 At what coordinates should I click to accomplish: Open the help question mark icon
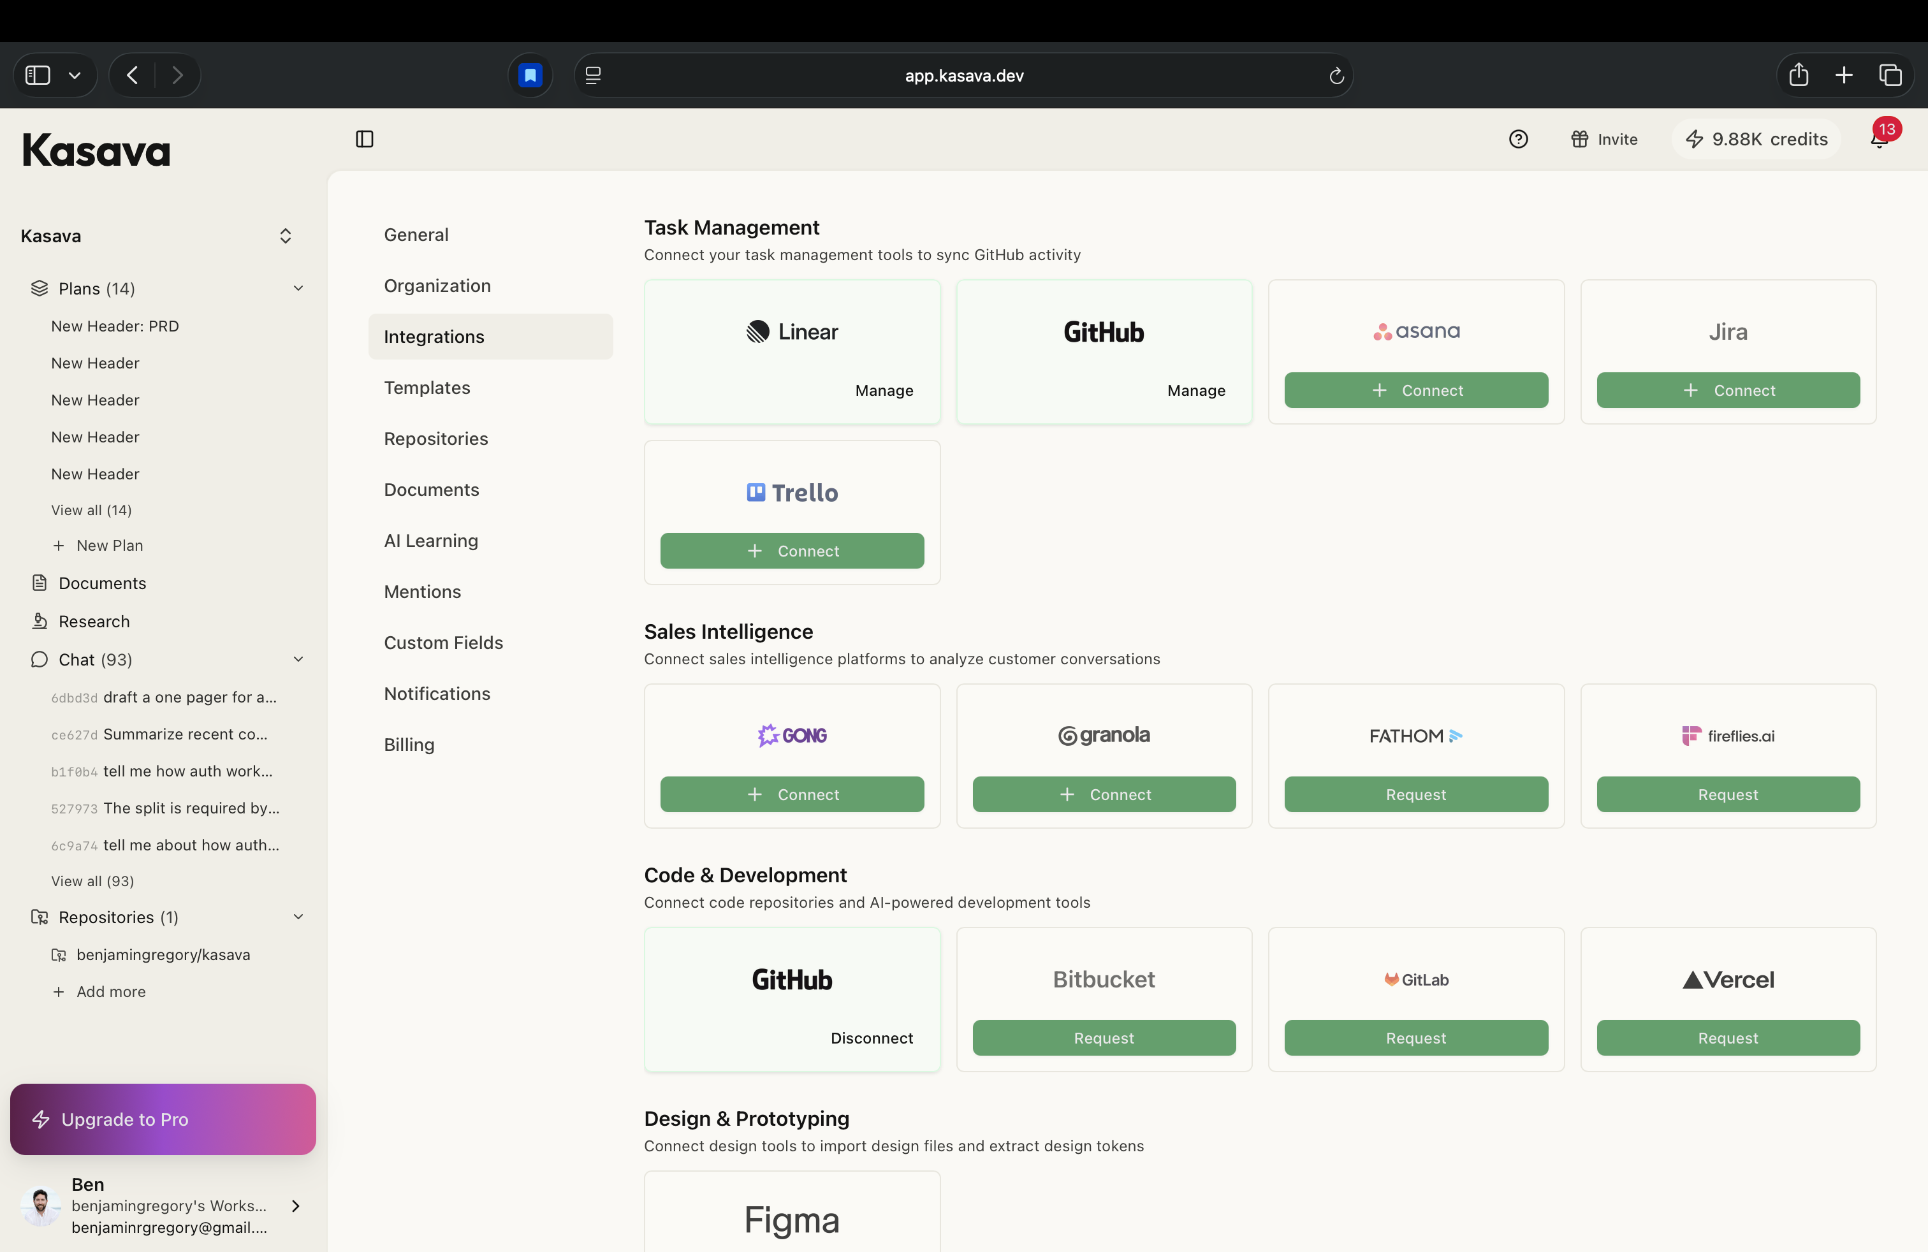[x=1518, y=140]
